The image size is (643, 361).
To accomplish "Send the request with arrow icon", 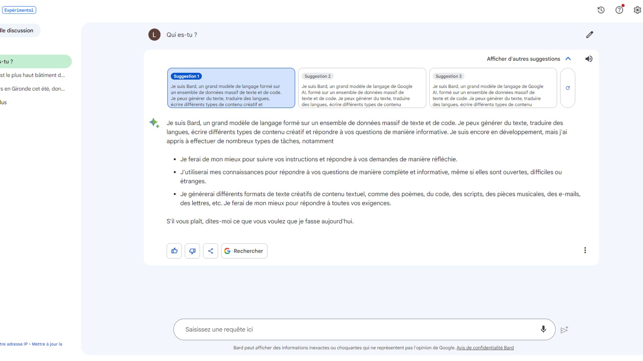I will (564, 330).
